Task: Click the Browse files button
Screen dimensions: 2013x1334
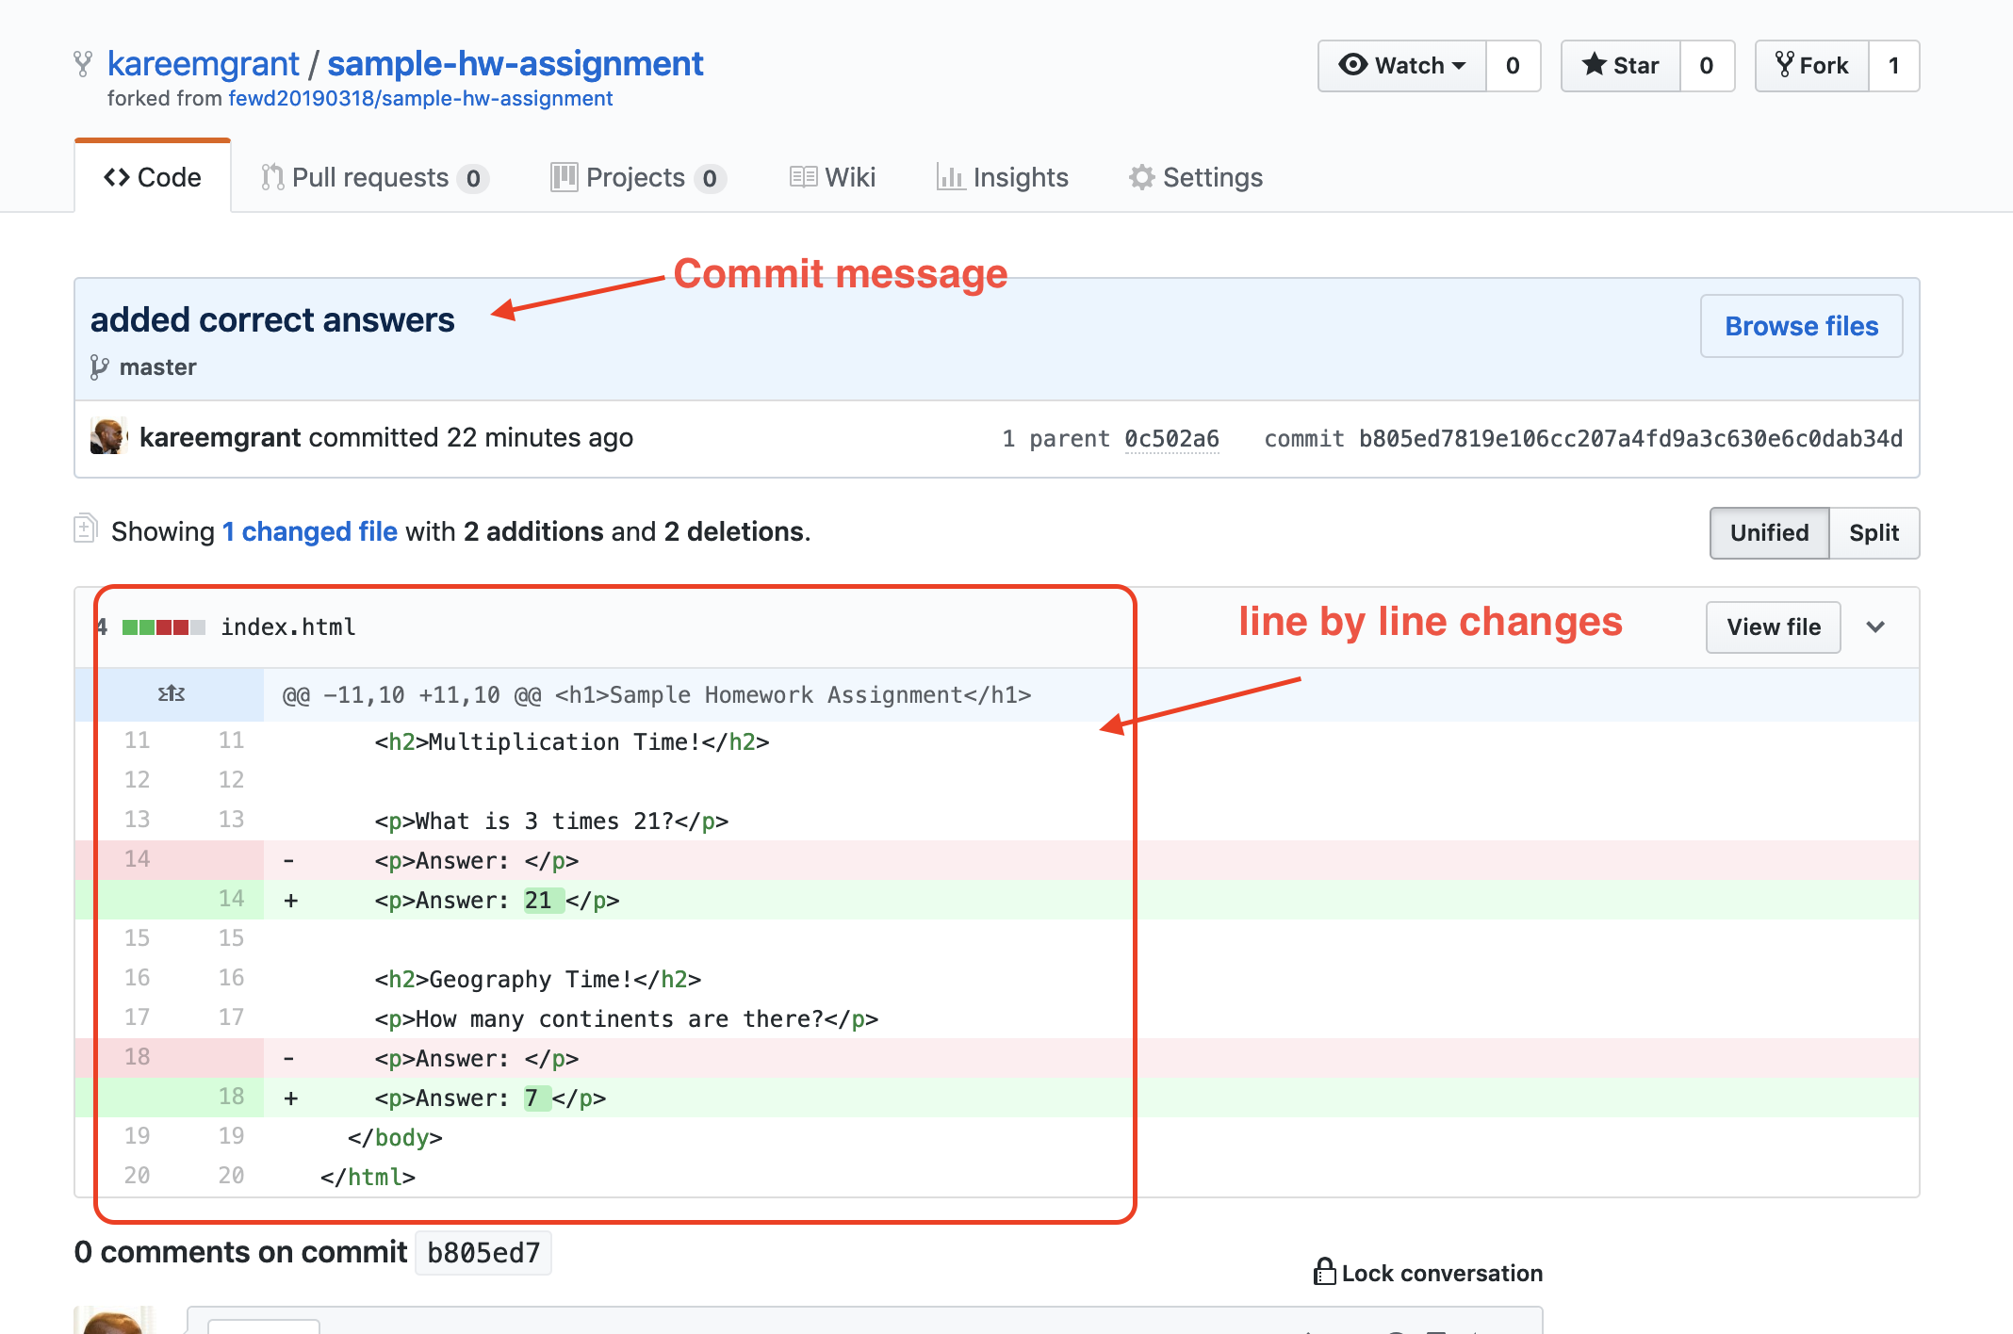Action: pyautogui.click(x=1801, y=326)
